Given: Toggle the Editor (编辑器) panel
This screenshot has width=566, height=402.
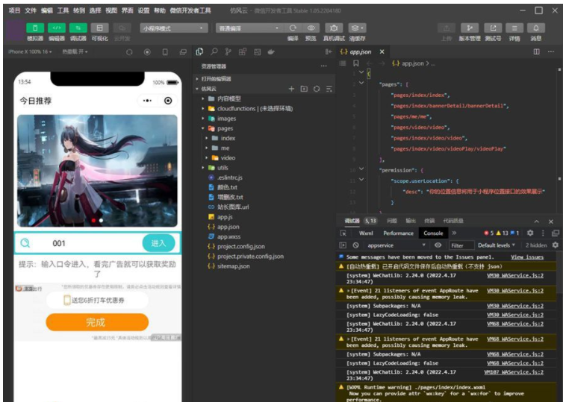Looking at the screenshot, I should click(57, 28).
